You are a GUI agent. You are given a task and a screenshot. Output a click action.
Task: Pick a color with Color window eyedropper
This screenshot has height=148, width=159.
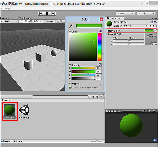(71, 26)
